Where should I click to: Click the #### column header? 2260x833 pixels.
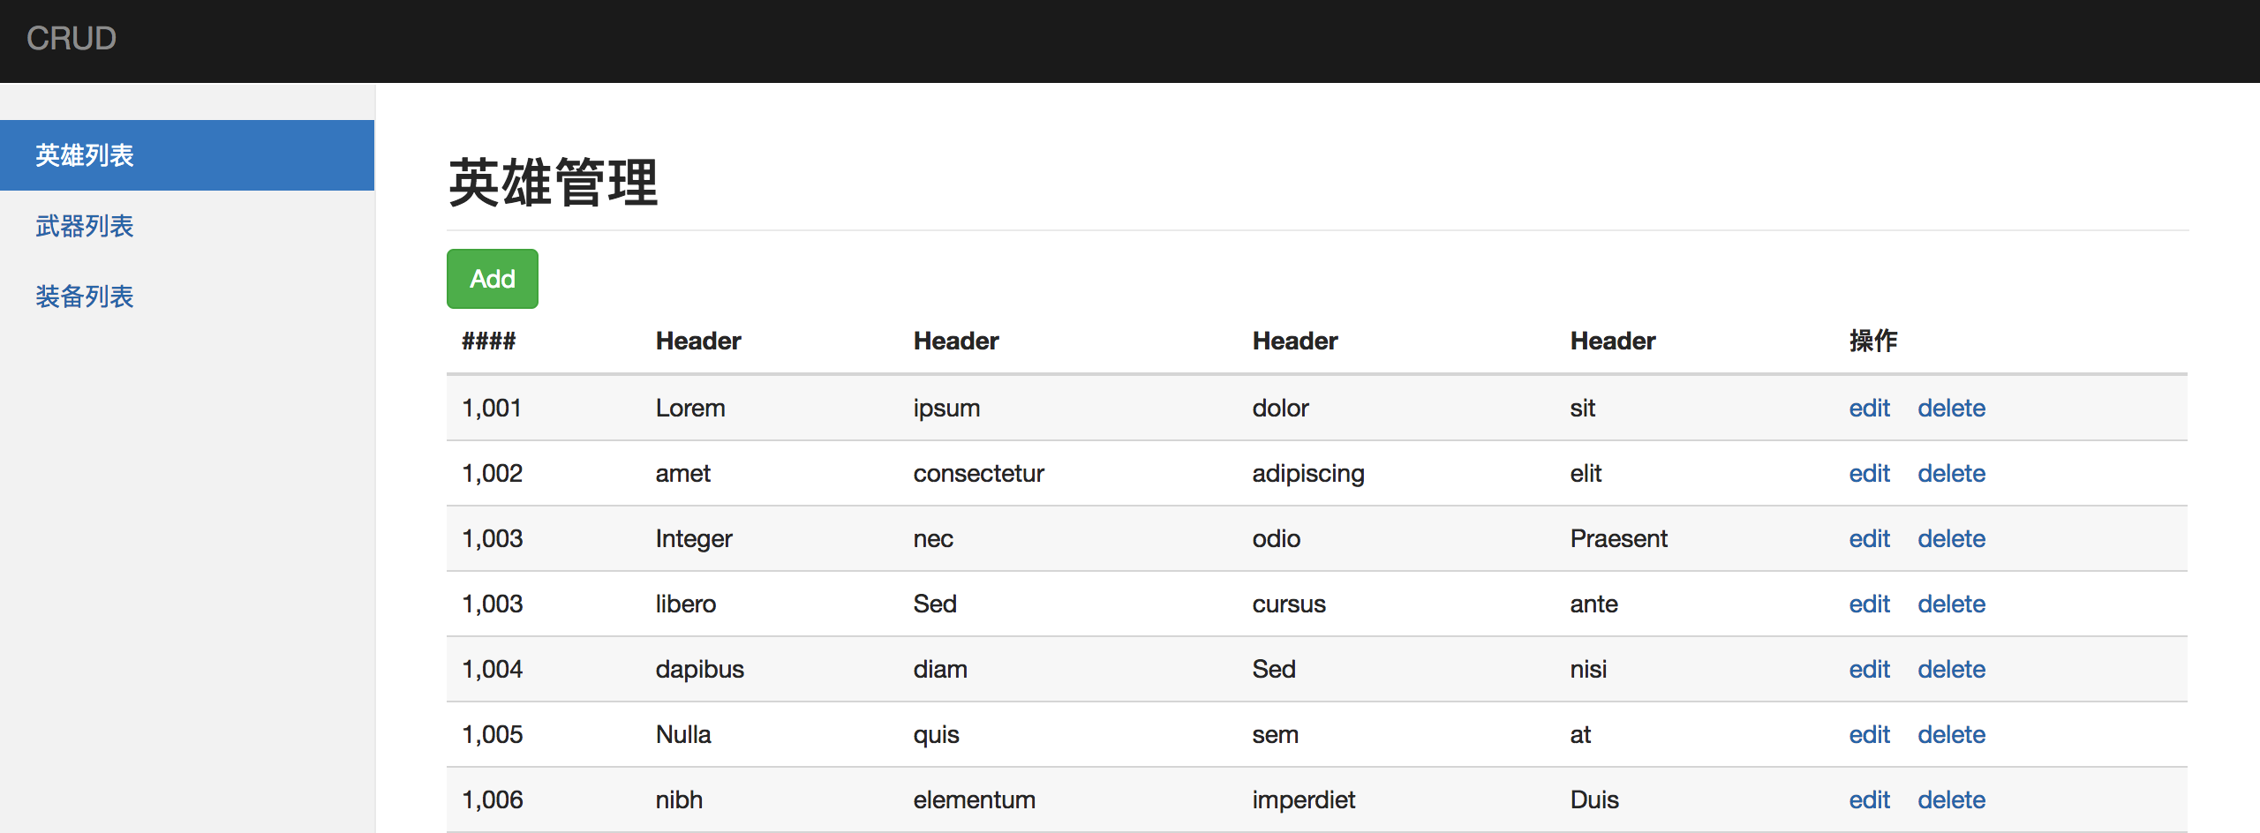(488, 341)
